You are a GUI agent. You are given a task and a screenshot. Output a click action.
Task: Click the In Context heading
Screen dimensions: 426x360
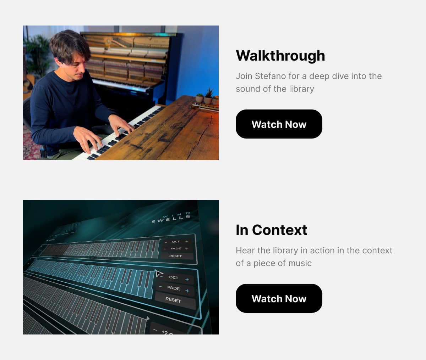click(272, 230)
